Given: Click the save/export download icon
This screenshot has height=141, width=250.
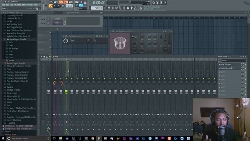Looking at the screenshot, I should click(141, 8).
